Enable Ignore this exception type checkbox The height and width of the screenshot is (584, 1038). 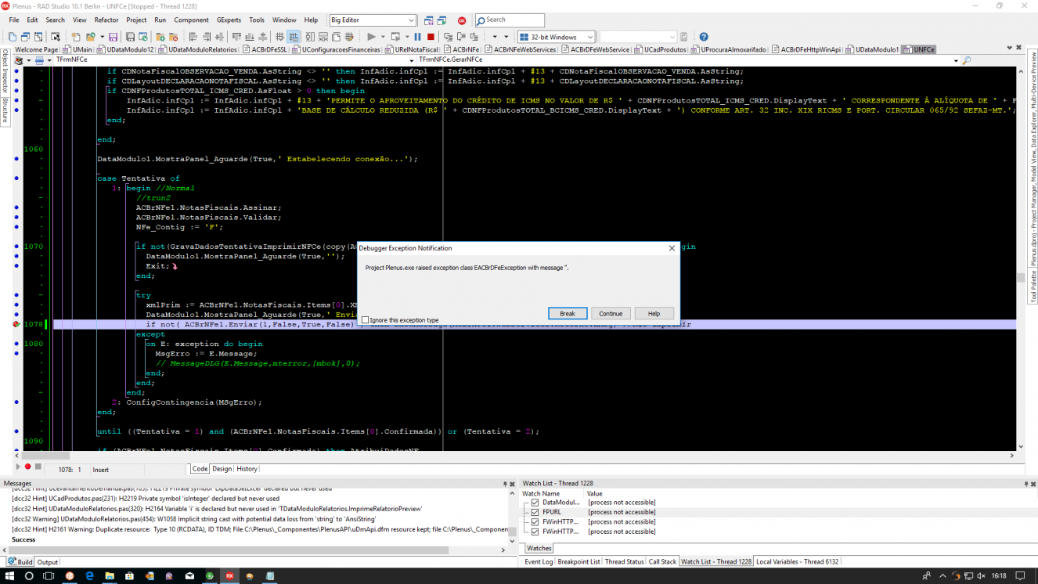[x=365, y=320]
